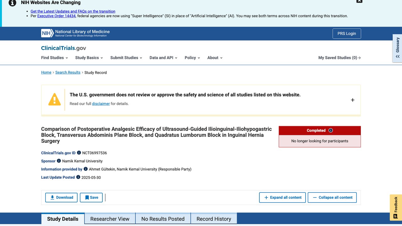Click the NCT06997536 identifier text
The height and width of the screenshot is (226, 402).
pos(95,153)
